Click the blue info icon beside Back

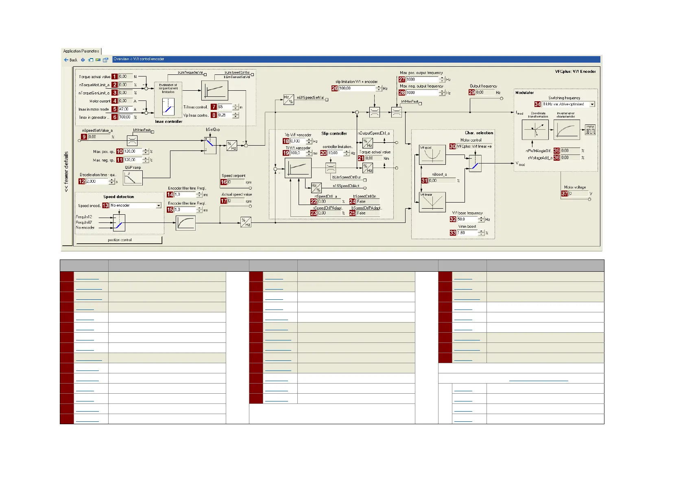click(83, 60)
